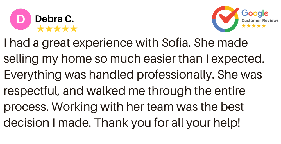This screenshot has height=144, width=281.
Task: Select the second star of Debra's rating
Action: point(49,29)
